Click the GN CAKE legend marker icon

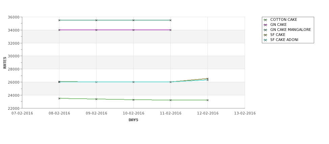pyautogui.click(x=266, y=25)
